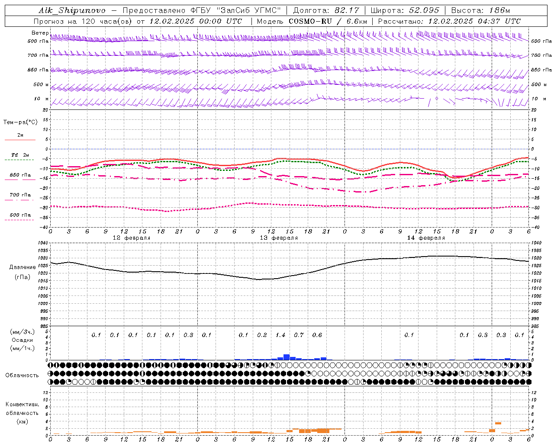
Task: Click the "Осадки" precipitation label
Action: coord(23,340)
